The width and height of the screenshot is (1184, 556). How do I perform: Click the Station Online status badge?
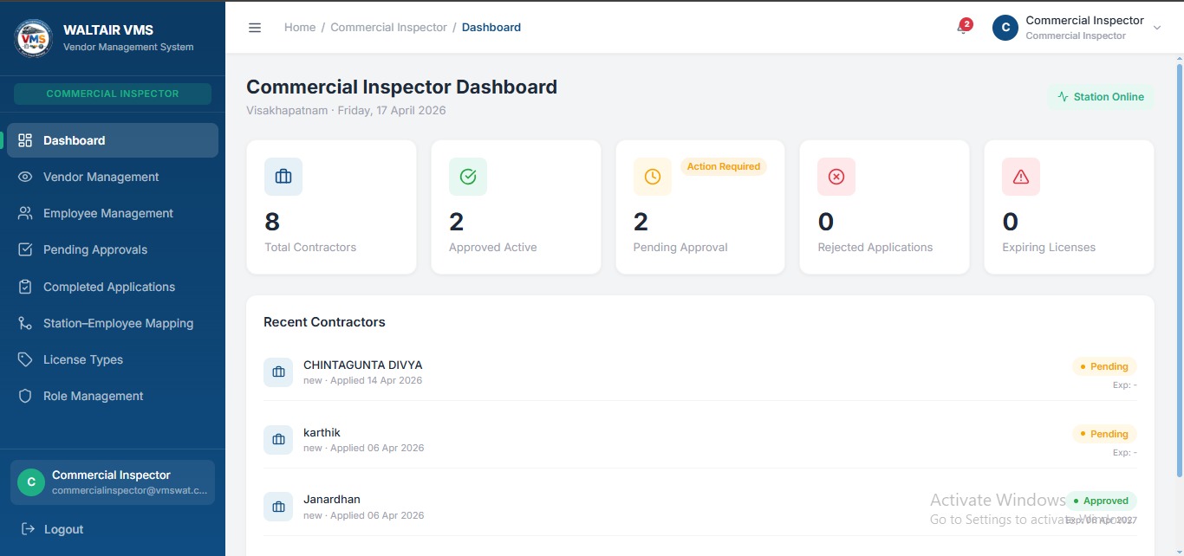pyautogui.click(x=1101, y=97)
